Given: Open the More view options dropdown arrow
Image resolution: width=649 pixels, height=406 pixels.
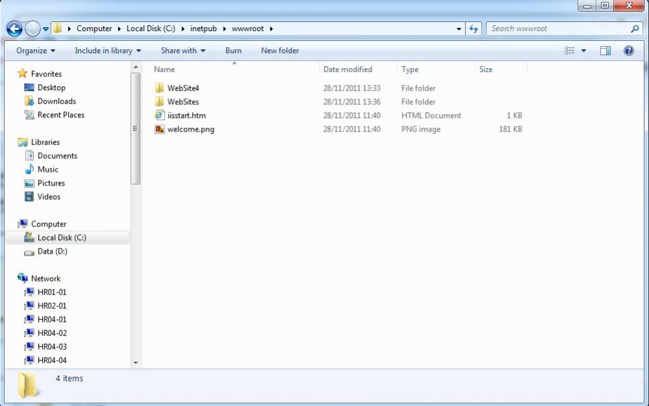Looking at the screenshot, I should coord(583,51).
